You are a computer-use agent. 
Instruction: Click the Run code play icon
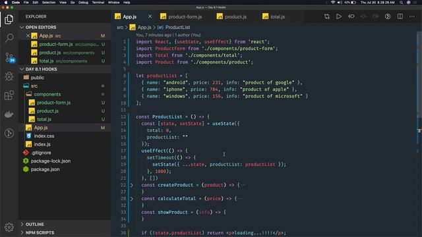[339, 16]
